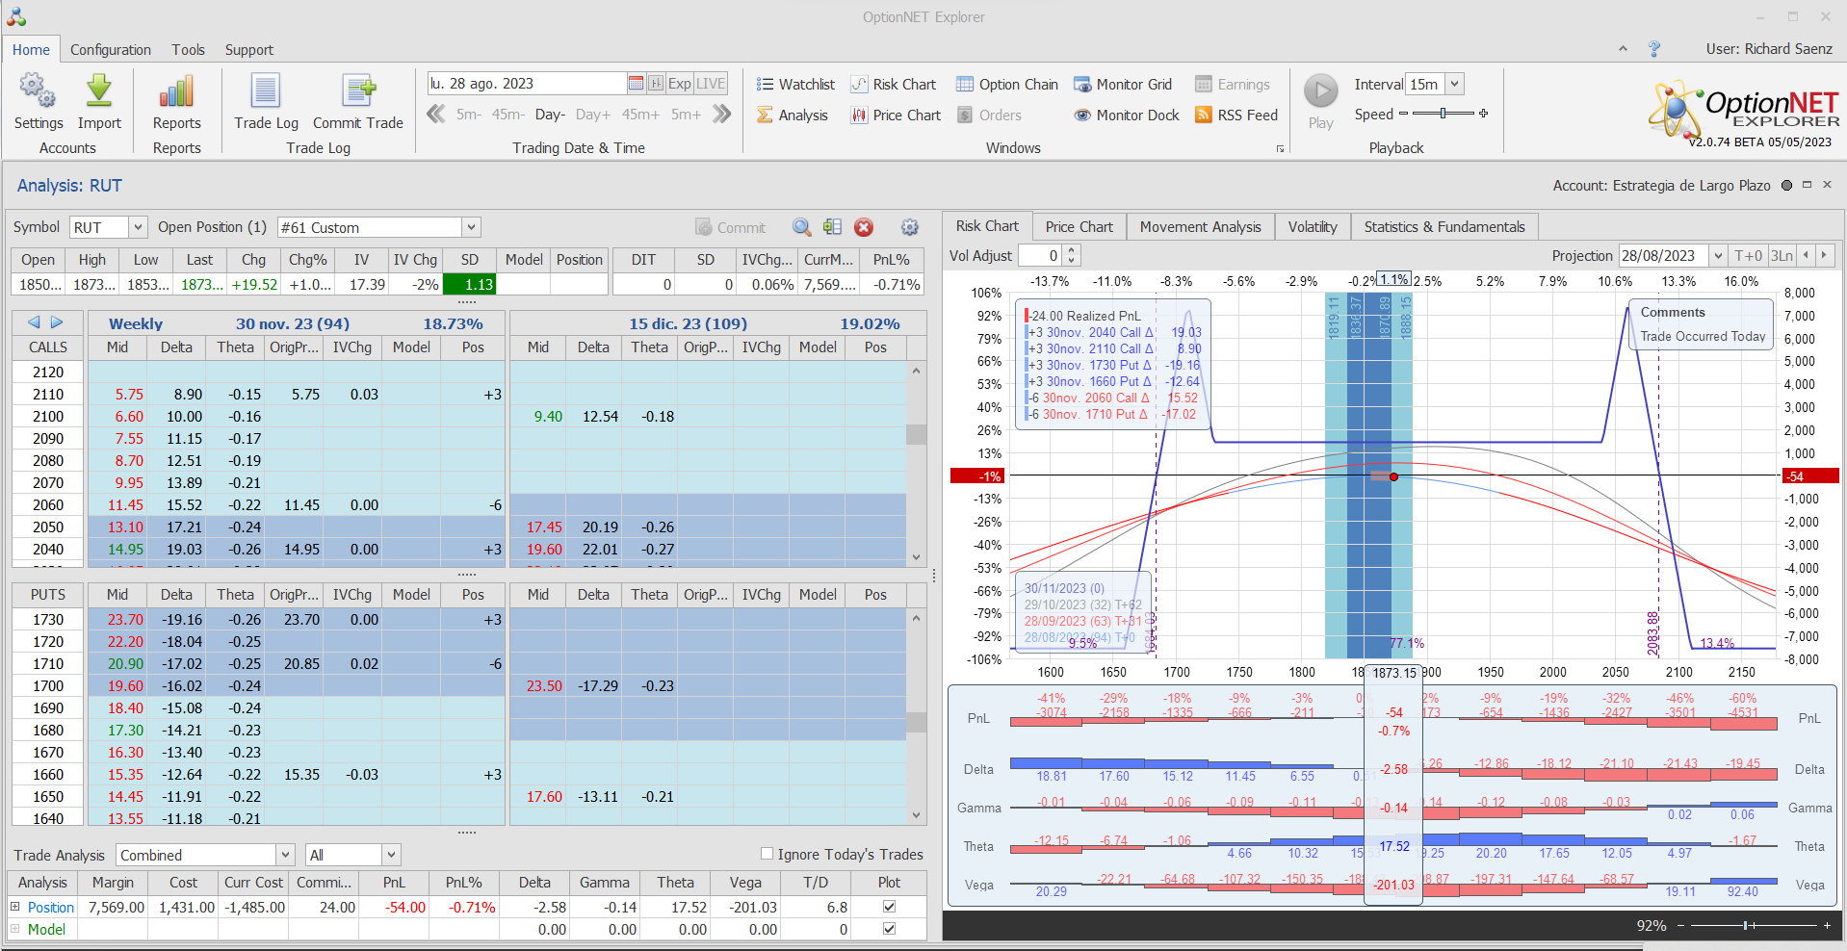Adjust the playback Speed slider

click(x=1443, y=114)
